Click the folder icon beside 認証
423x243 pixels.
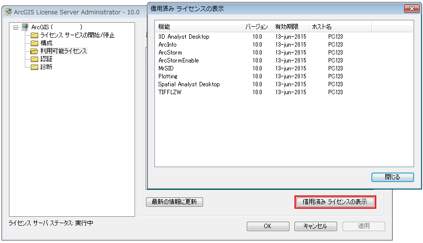(x=34, y=59)
